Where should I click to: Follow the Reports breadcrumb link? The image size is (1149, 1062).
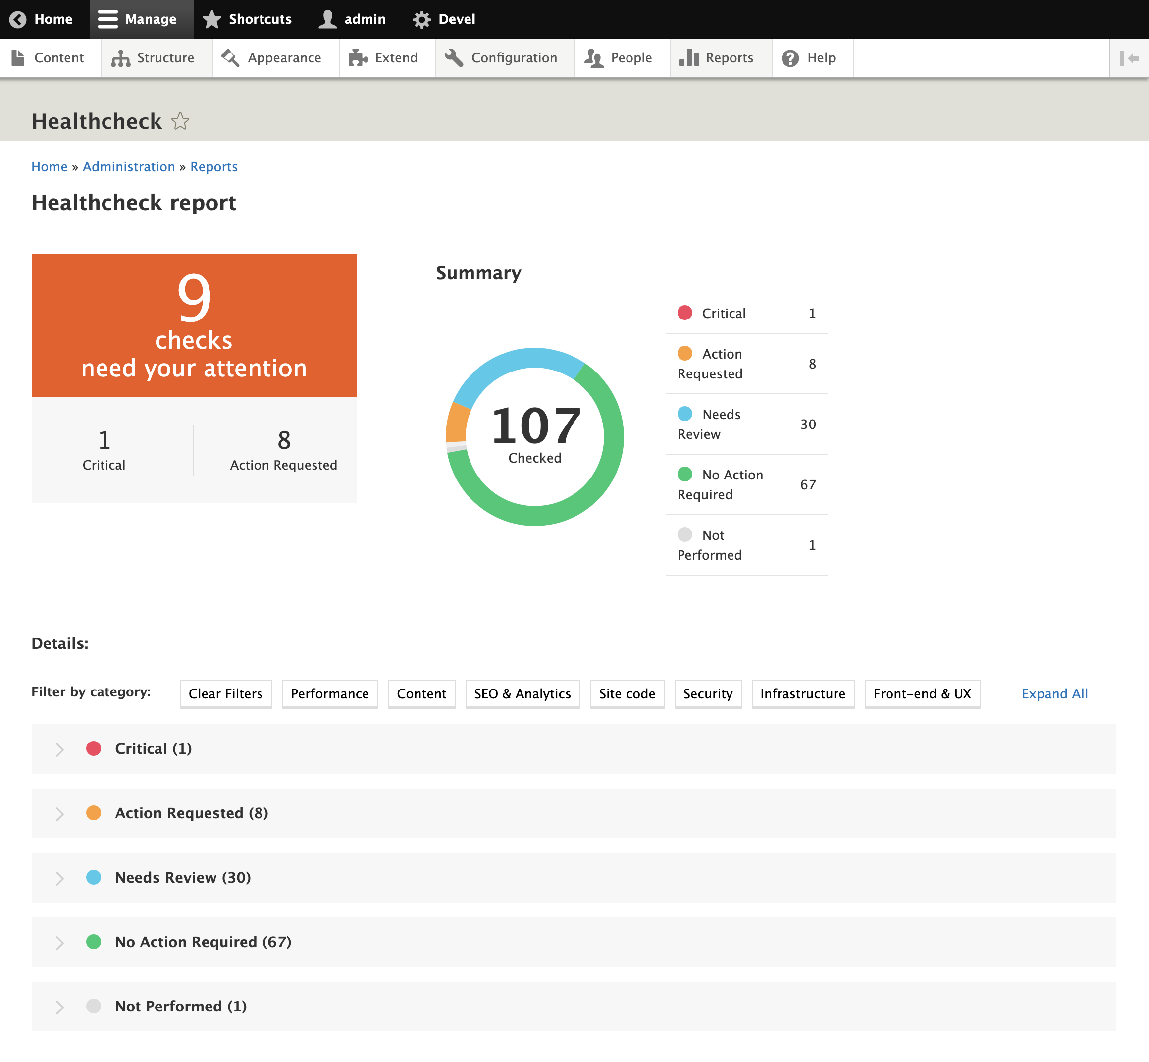tap(214, 166)
